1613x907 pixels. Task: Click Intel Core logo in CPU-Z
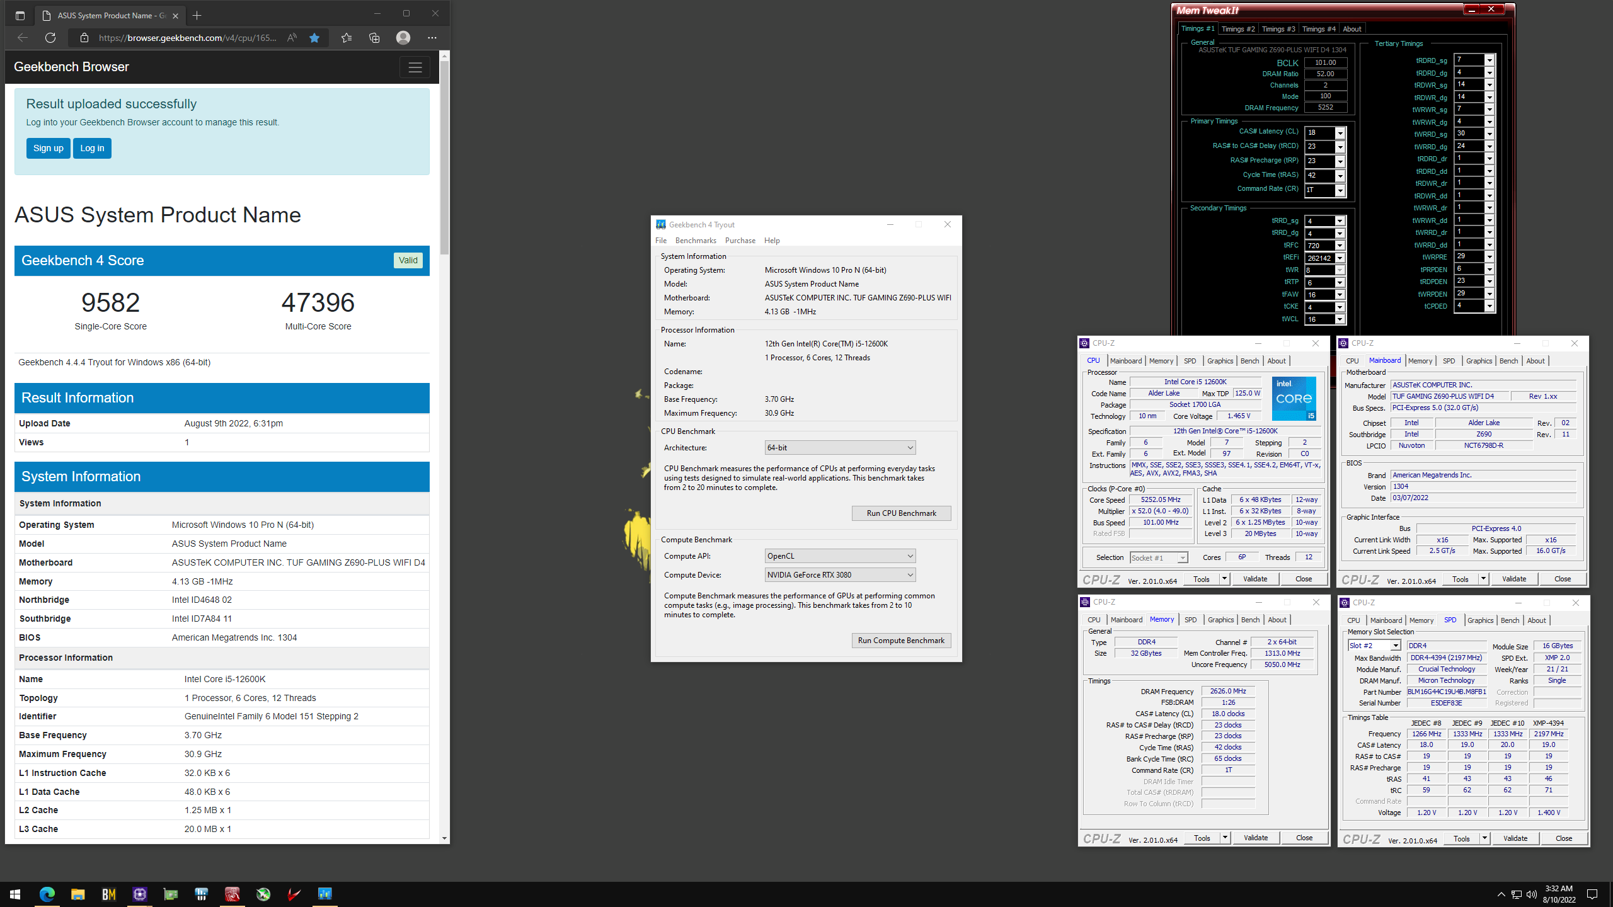1294,398
